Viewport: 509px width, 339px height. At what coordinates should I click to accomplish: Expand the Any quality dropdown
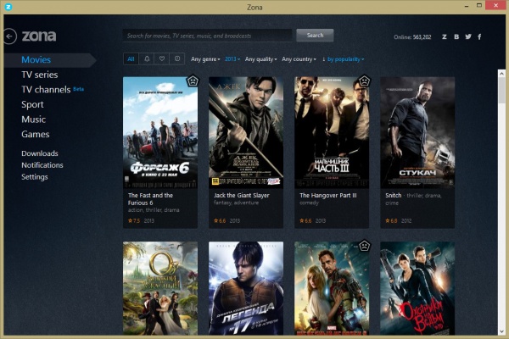(x=261, y=59)
